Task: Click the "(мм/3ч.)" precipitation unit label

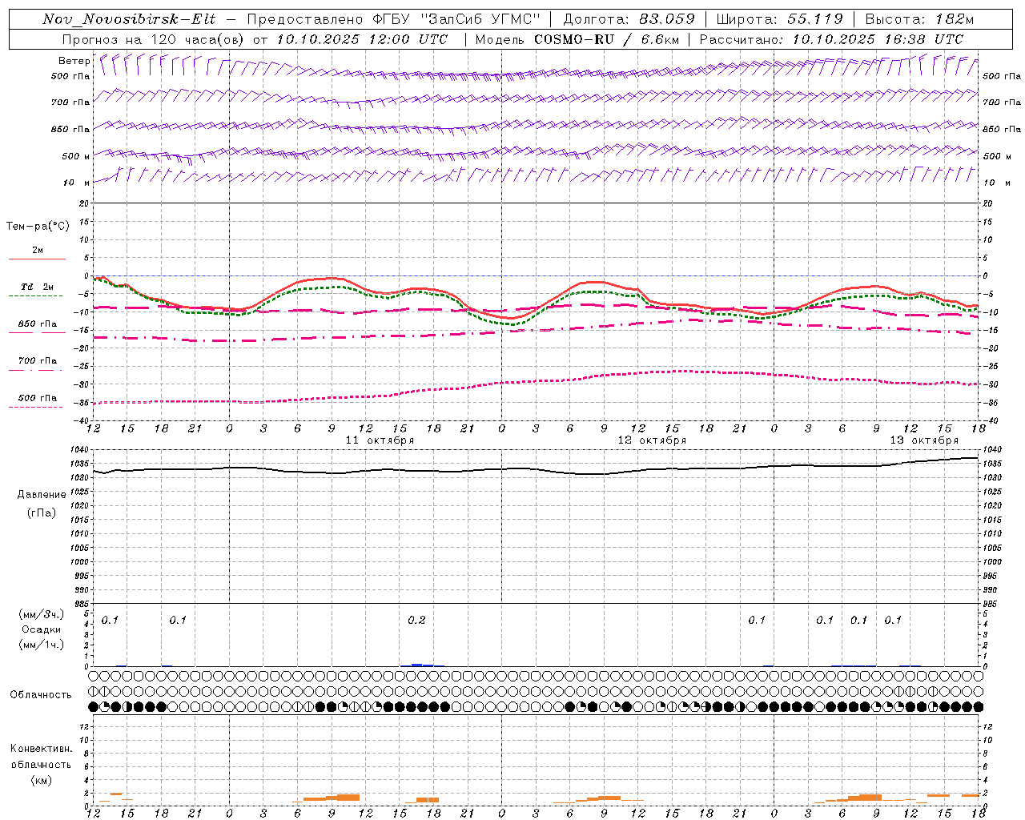Action: 42,614
